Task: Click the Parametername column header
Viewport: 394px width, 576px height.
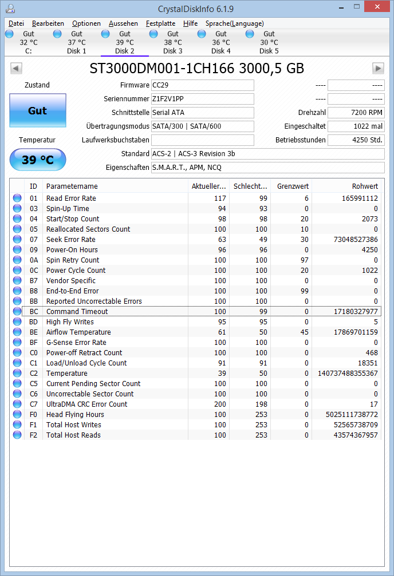Action: point(115,186)
